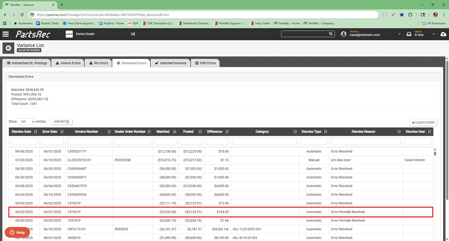Click the Invoice Number filter field
The height and width of the screenshot is (241, 449).
pyautogui.click(x=89, y=142)
